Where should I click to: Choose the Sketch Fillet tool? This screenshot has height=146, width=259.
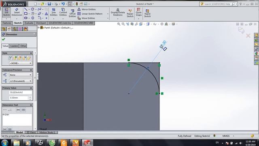[x=39, y=18]
